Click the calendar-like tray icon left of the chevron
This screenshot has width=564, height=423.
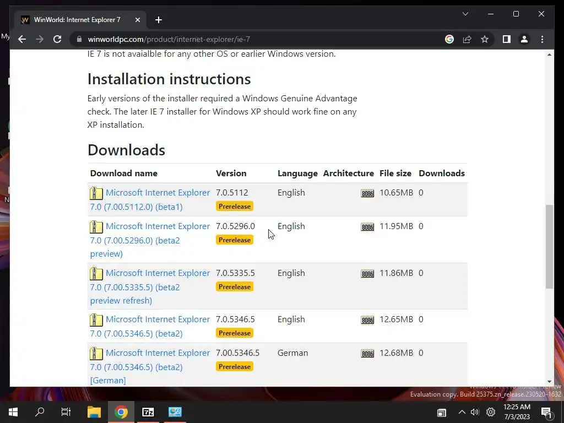coord(441,413)
